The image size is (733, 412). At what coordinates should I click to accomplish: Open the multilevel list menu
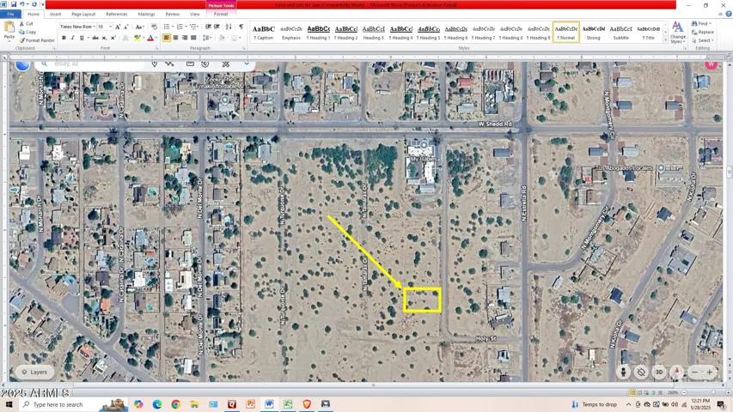[x=194, y=27]
